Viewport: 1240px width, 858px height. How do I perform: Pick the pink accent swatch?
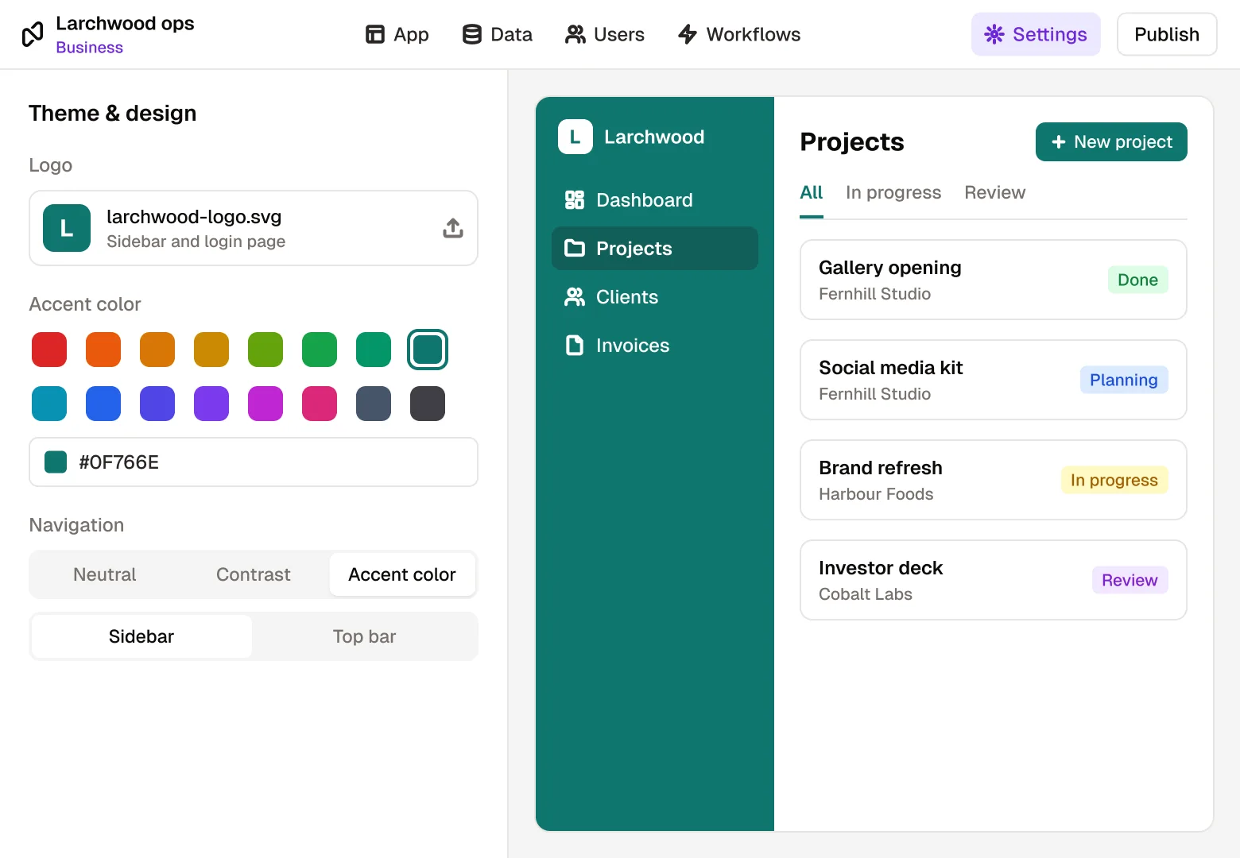320,404
